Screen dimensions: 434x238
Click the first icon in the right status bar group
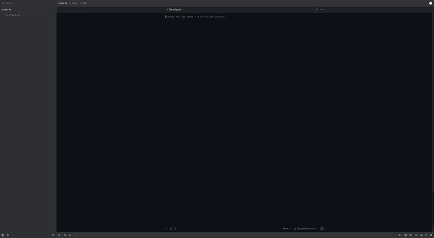(x=400, y=235)
